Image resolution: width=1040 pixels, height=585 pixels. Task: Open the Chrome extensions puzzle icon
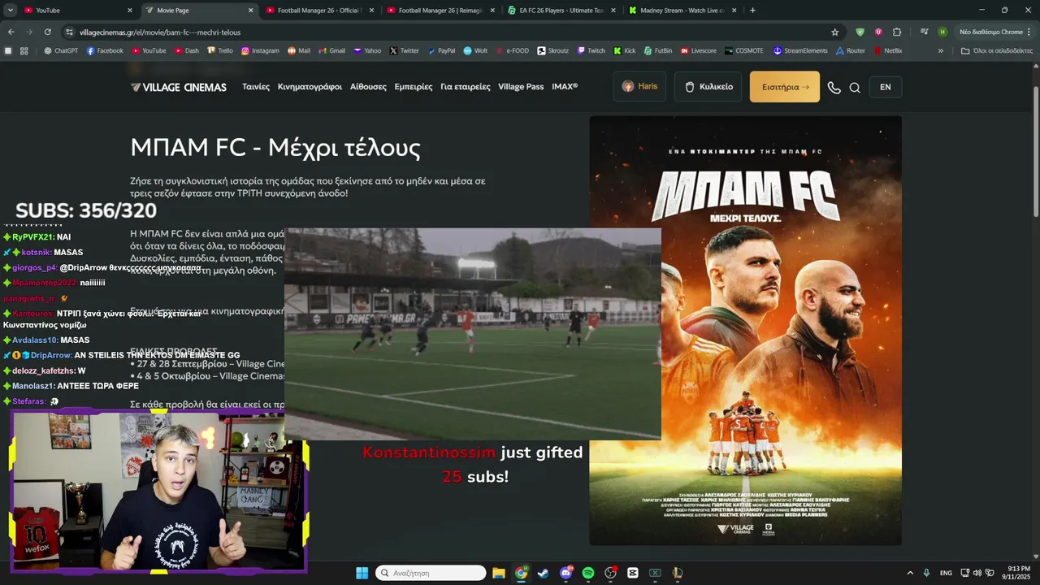point(897,32)
